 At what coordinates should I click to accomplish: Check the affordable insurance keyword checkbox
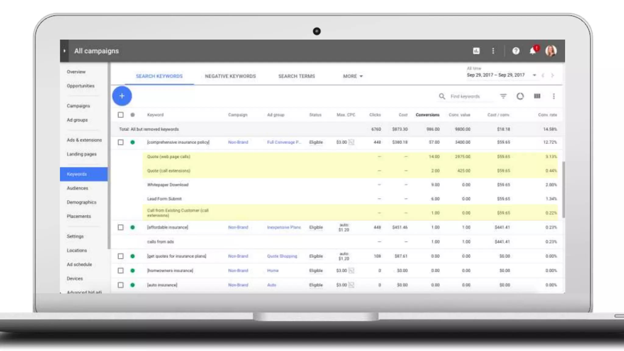click(x=121, y=227)
